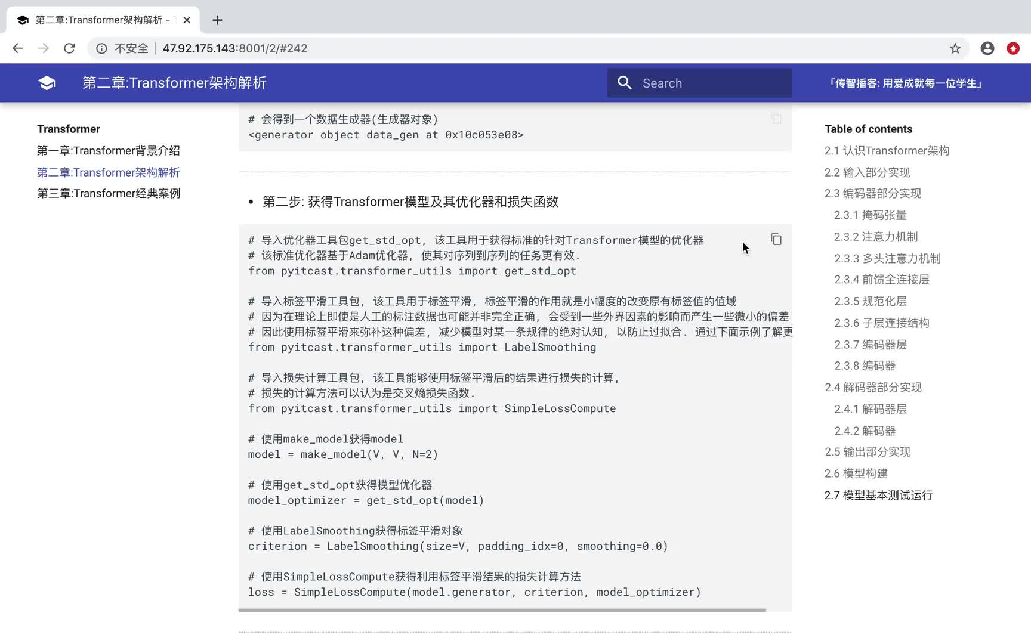Image resolution: width=1031 pixels, height=644 pixels.
Task: Click the line importing SimpleLossCompute
Action: click(432, 408)
